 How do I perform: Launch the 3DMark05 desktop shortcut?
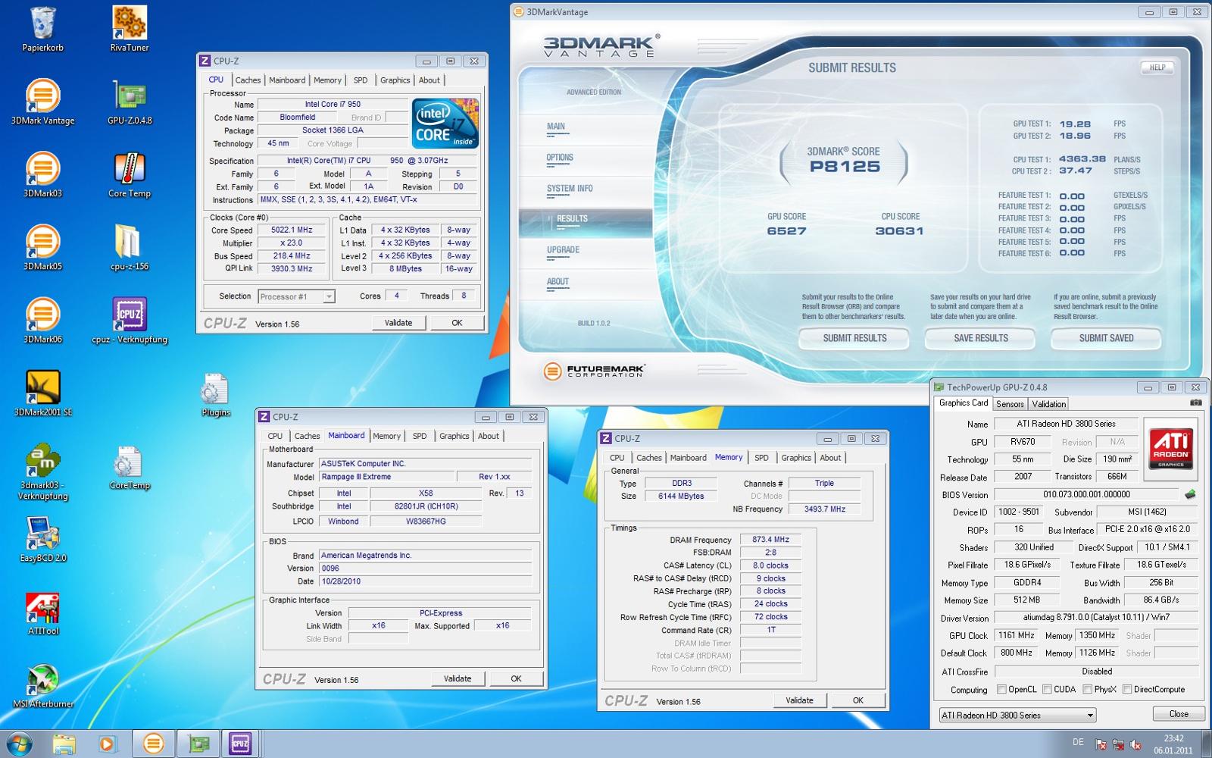tap(43, 247)
